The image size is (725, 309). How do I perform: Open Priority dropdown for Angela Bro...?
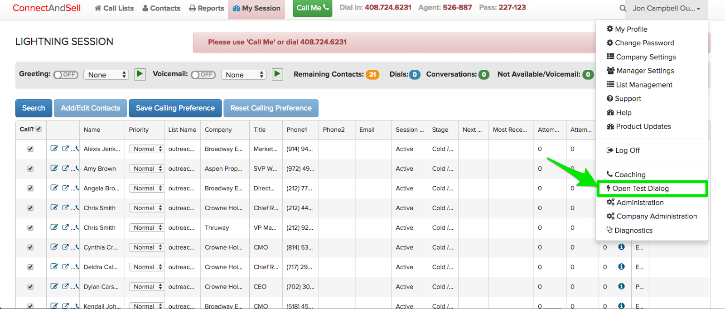click(146, 188)
